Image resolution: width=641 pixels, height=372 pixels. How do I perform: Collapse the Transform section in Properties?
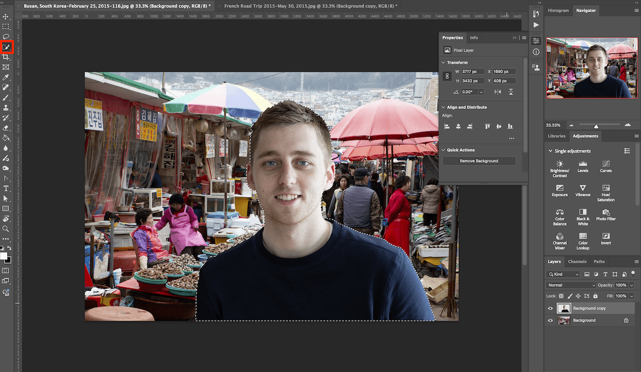[443, 62]
